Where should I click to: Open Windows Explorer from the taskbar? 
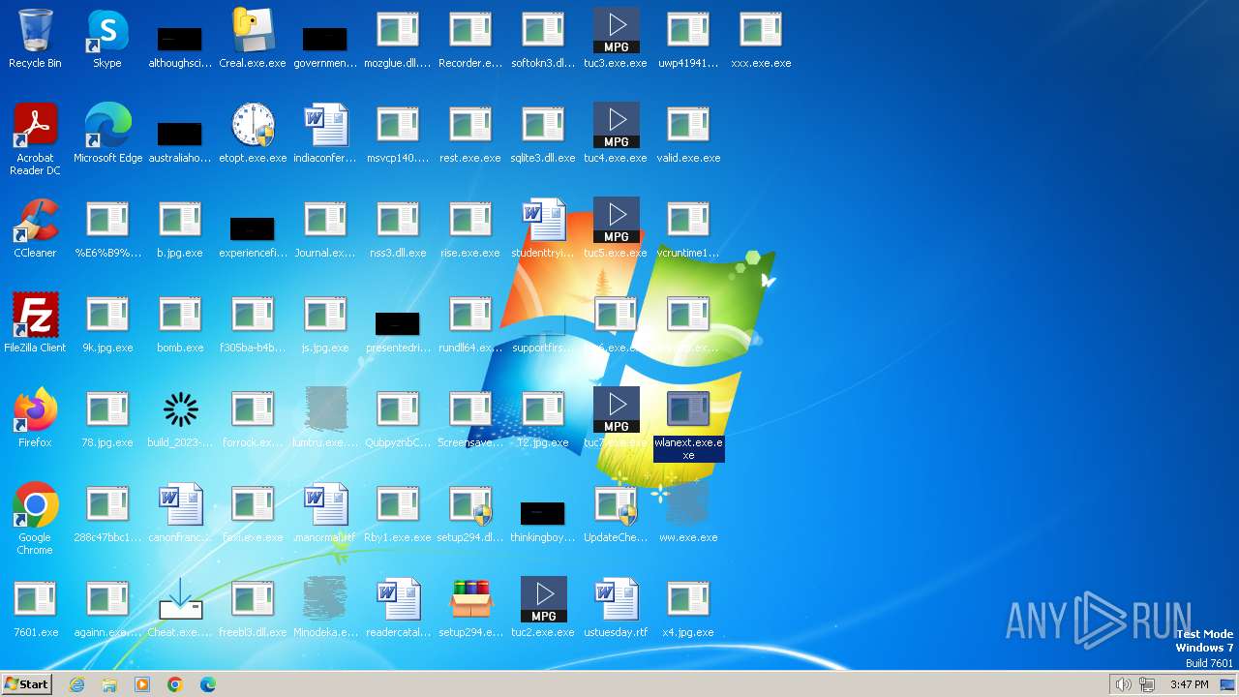[x=109, y=684]
